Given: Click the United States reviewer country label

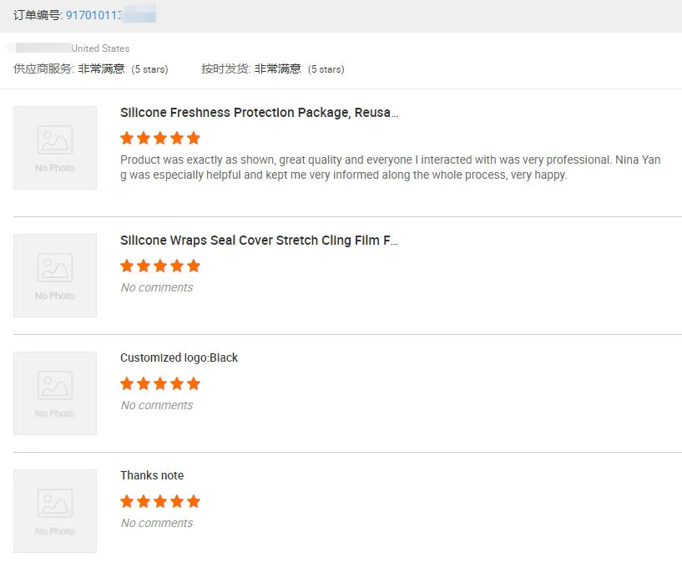Looking at the screenshot, I should click(x=100, y=48).
